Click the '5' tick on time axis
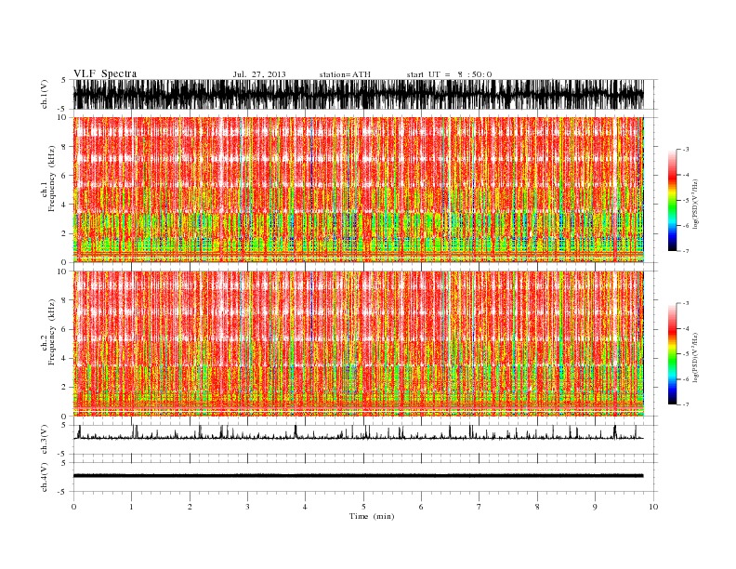 [363, 507]
